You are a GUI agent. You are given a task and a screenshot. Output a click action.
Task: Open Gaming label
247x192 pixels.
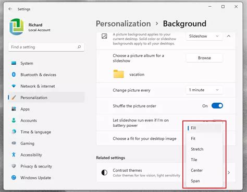tap(28, 143)
